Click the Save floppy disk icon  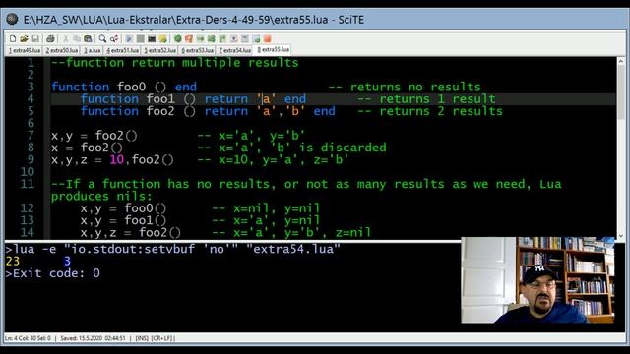coord(35,39)
